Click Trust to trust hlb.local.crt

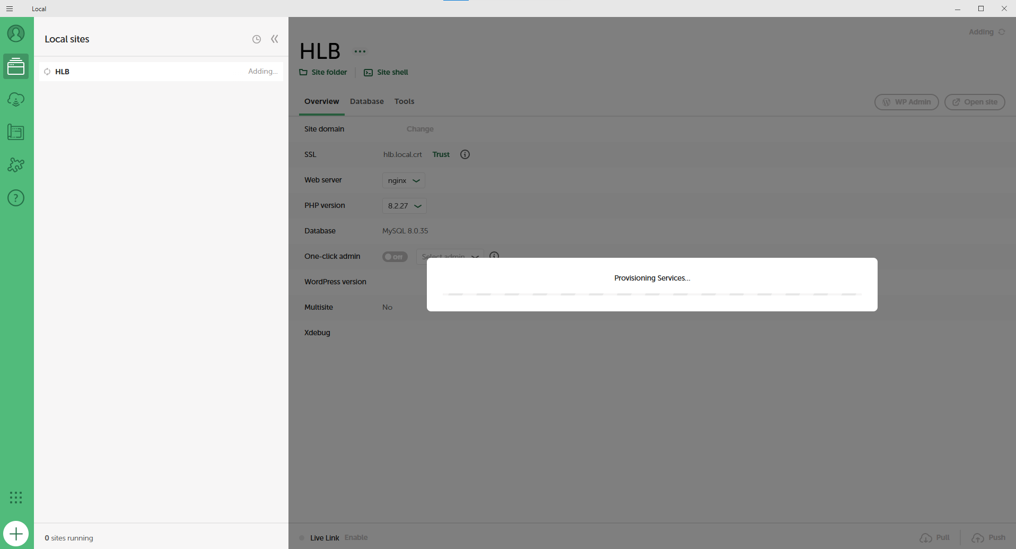point(441,154)
